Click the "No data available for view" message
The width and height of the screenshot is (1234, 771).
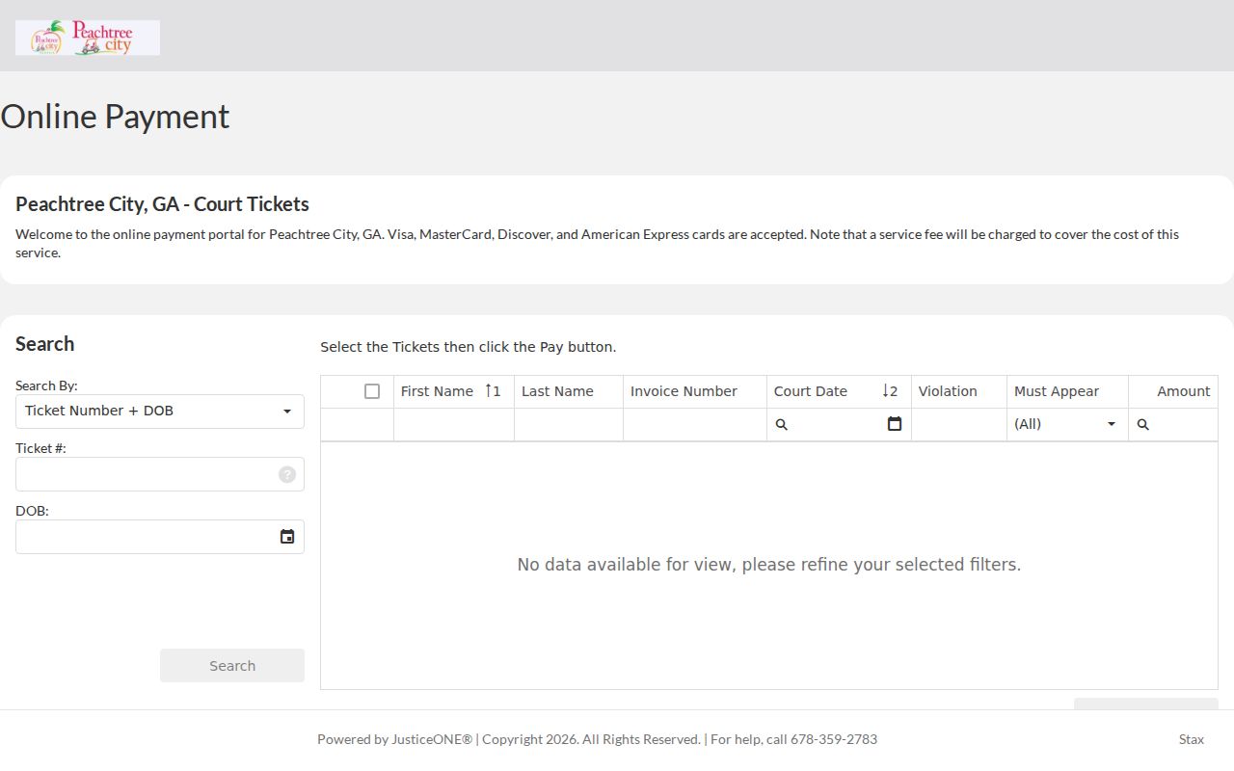coord(769,565)
